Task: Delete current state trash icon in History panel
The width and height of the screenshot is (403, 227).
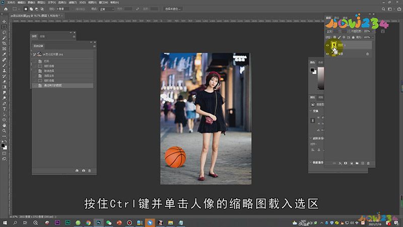Action: click(x=90, y=171)
